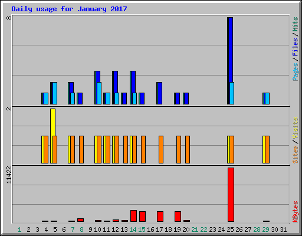The width and height of the screenshot is (302, 236).
Task: Select the cyan Pages bar for day 4
Action: [x=46, y=99]
